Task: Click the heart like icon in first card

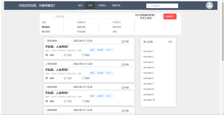Action: pos(83,55)
